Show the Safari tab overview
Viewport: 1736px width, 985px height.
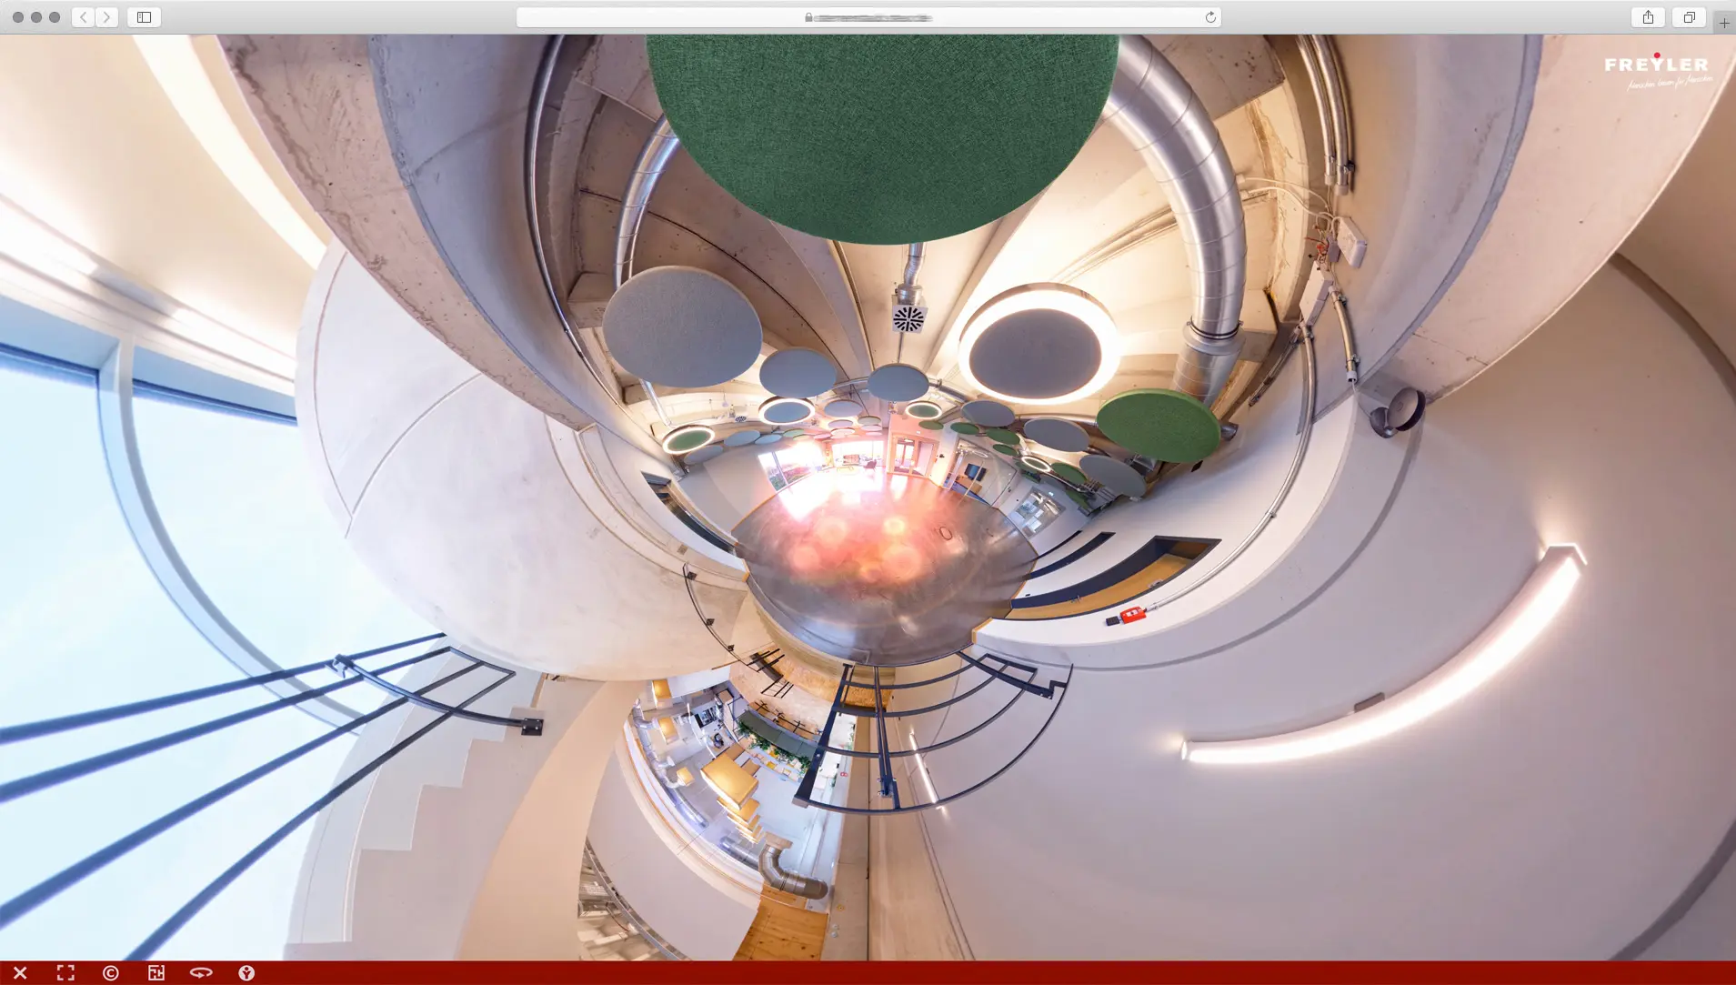pos(1689,17)
